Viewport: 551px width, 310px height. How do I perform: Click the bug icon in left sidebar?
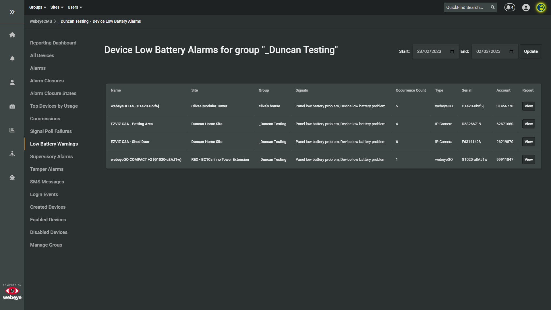pyautogui.click(x=12, y=178)
